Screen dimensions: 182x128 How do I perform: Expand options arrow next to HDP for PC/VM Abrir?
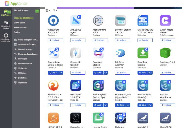pos(128,105)
